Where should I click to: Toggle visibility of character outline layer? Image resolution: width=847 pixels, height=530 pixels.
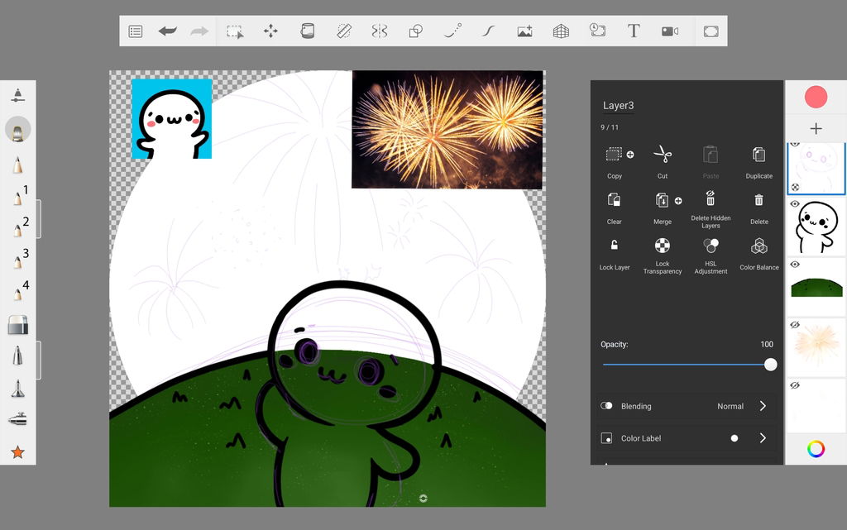click(795, 203)
